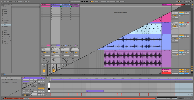Disarm the record button on 2 Electric track

point(188,23)
